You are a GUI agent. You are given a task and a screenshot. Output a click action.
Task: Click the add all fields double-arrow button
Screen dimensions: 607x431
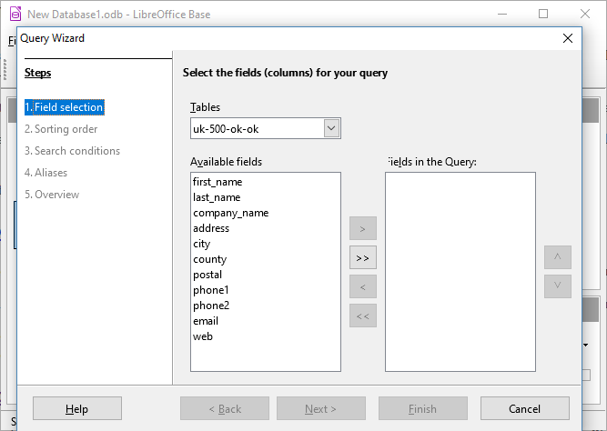(x=362, y=258)
